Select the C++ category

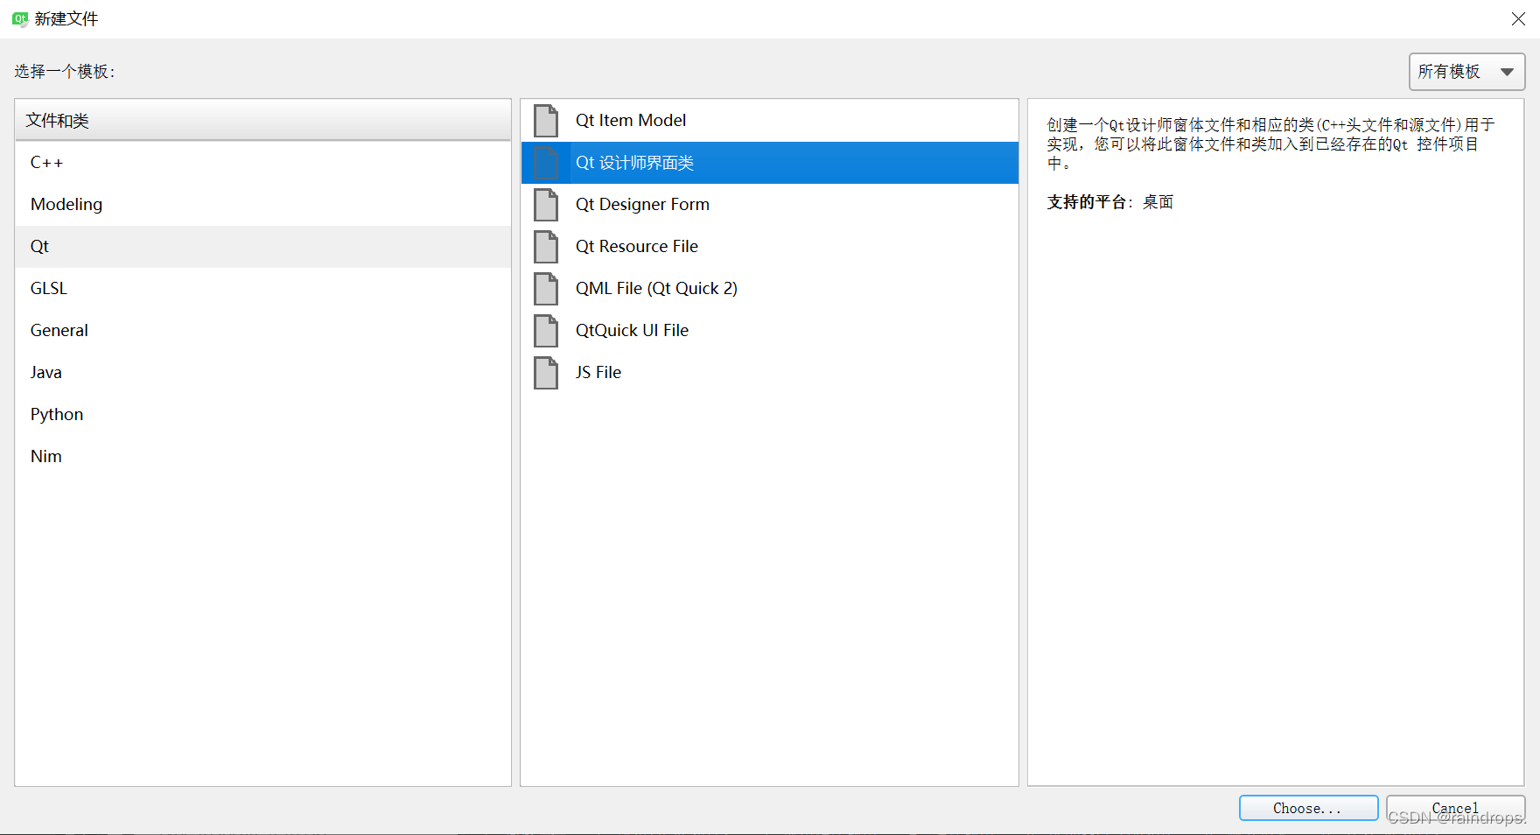(262, 163)
